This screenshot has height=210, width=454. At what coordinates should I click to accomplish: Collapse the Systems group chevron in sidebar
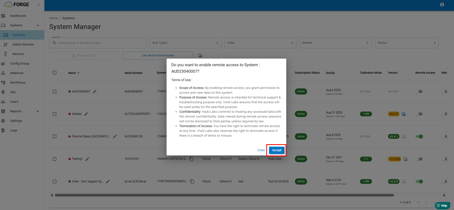tap(38, 25)
